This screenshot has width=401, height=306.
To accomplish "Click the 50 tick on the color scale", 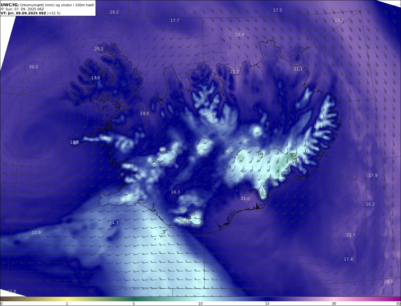I will click(x=398, y=303).
